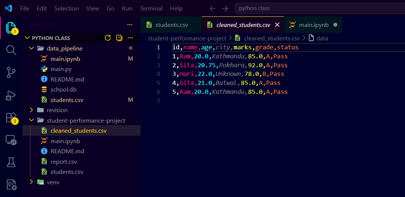Image resolution: width=405 pixels, height=197 pixels.
Task: Open Explorer views and more actions menu
Action: click(x=130, y=25)
